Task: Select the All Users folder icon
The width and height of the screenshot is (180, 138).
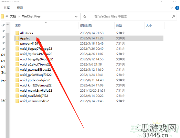Action: 17,33
